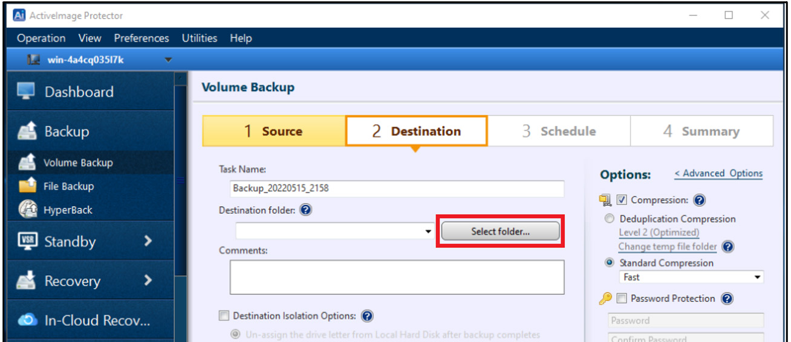Click the help icon next to Password Protection
This screenshot has height=342, width=791.
[727, 299]
